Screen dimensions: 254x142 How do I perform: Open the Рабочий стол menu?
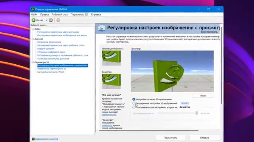[x=60, y=15]
